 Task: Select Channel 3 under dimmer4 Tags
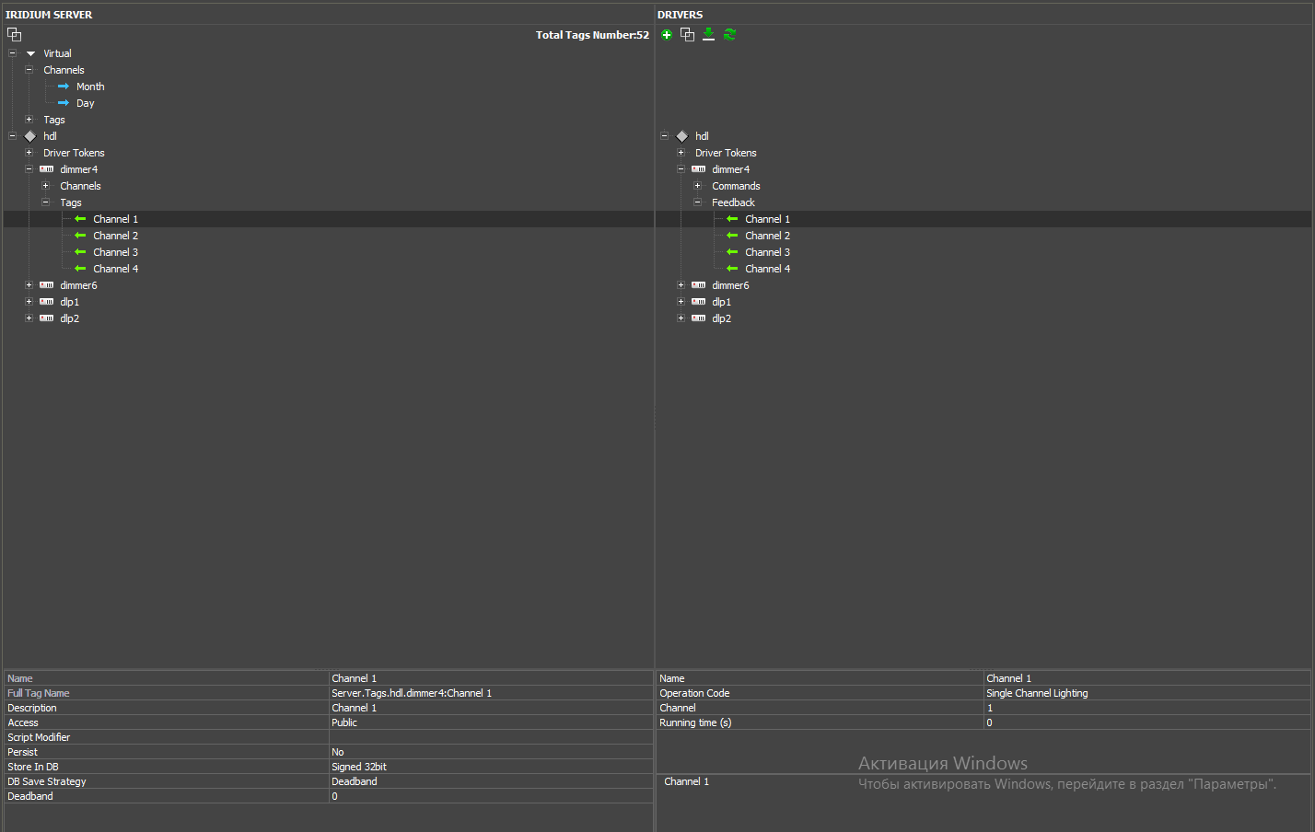(115, 252)
